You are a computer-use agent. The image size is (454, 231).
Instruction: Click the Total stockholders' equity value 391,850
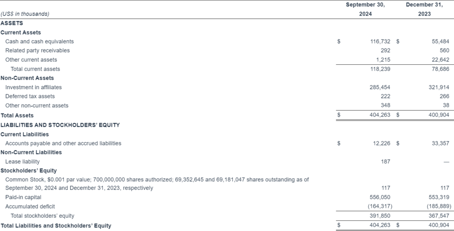(380, 216)
